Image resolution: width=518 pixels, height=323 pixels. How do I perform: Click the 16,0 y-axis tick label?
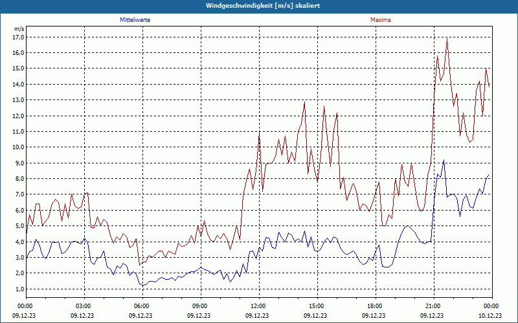coord(19,53)
